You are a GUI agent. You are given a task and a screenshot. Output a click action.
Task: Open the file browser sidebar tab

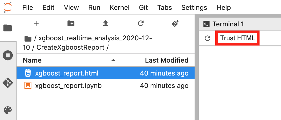pos(8,28)
